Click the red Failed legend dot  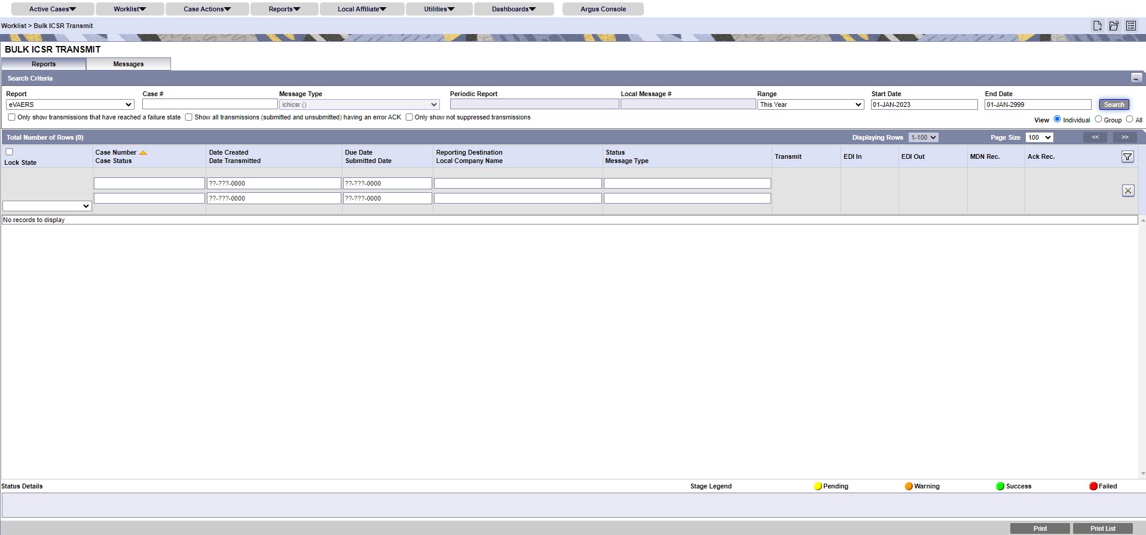click(x=1093, y=486)
